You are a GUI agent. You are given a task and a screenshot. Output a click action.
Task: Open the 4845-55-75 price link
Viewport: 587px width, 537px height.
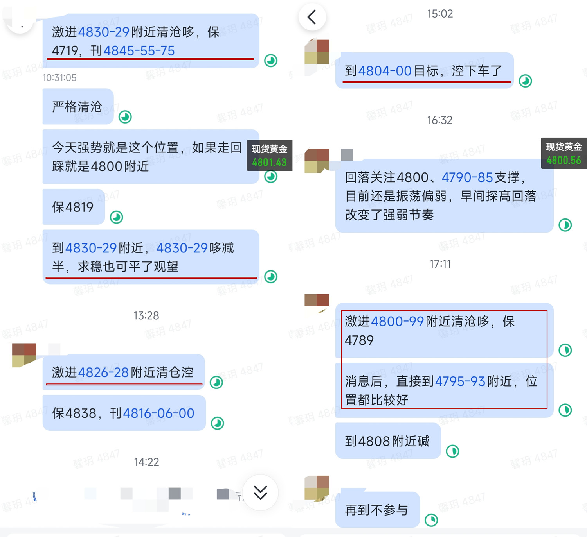pyautogui.click(x=139, y=50)
